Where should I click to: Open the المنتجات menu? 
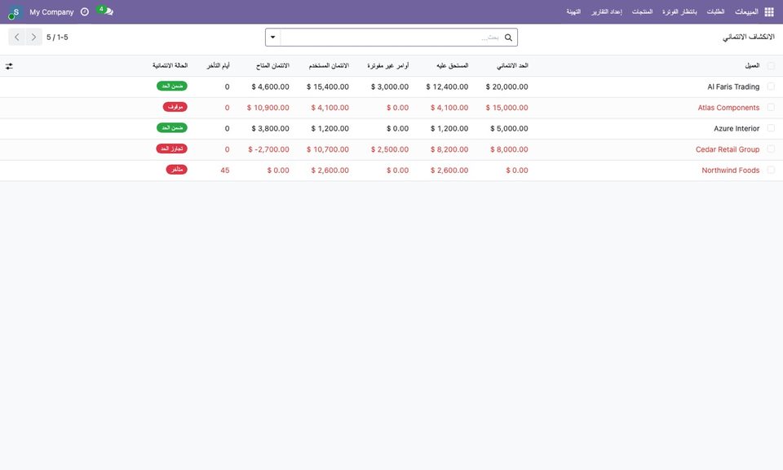click(x=642, y=11)
